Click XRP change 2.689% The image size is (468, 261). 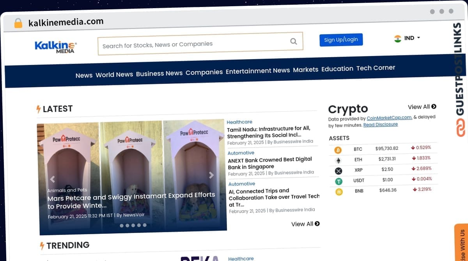[x=422, y=169]
